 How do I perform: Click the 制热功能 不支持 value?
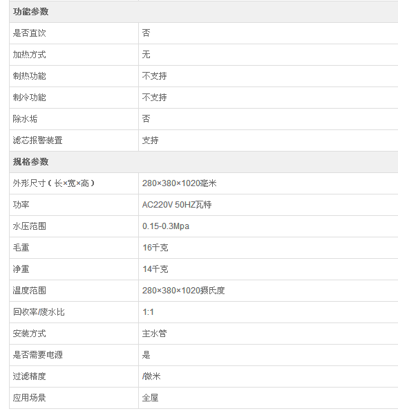point(154,76)
